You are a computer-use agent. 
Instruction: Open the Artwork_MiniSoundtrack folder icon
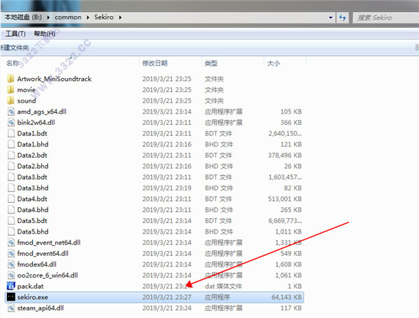pos(10,79)
